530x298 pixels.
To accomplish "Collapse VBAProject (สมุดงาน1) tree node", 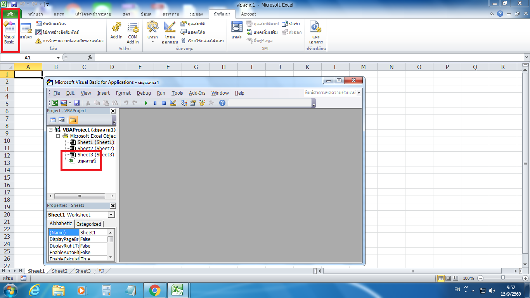I will coord(51,130).
